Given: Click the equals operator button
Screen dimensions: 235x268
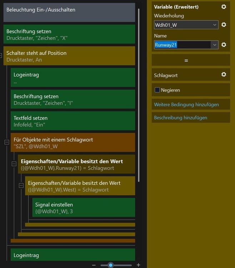Looking at the screenshot, I should (191, 60).
